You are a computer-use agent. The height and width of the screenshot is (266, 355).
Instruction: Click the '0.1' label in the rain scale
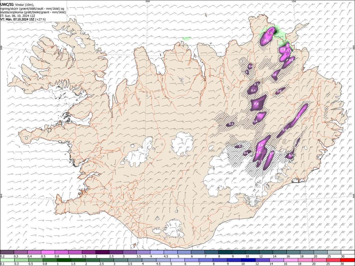(x=2, y=264)
